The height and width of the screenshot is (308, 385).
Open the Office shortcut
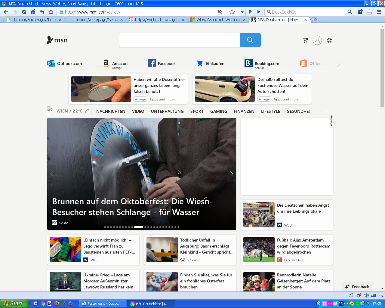[311, 63]
